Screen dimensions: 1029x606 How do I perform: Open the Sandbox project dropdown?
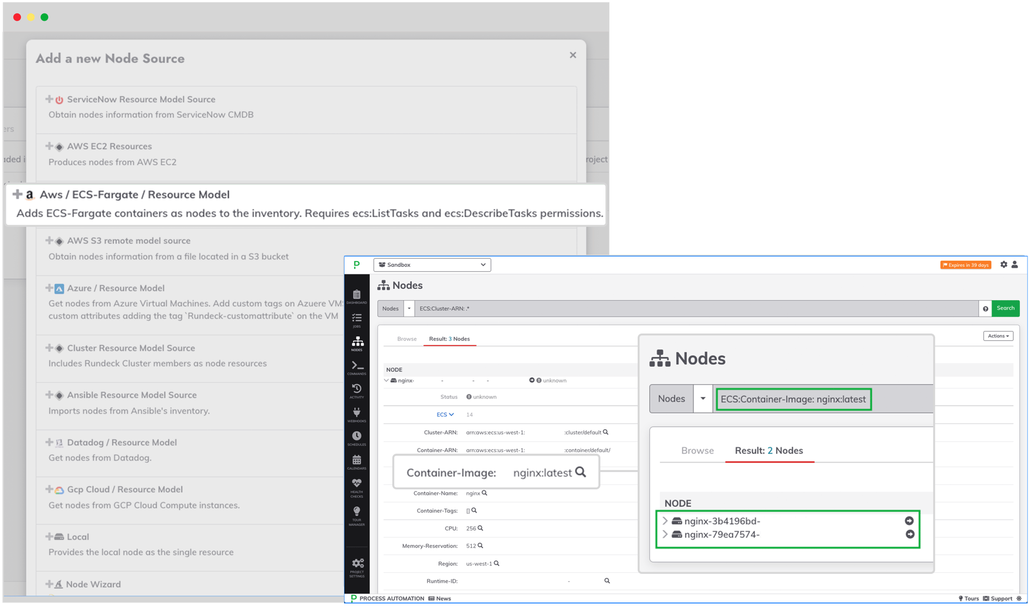(432, 265)
